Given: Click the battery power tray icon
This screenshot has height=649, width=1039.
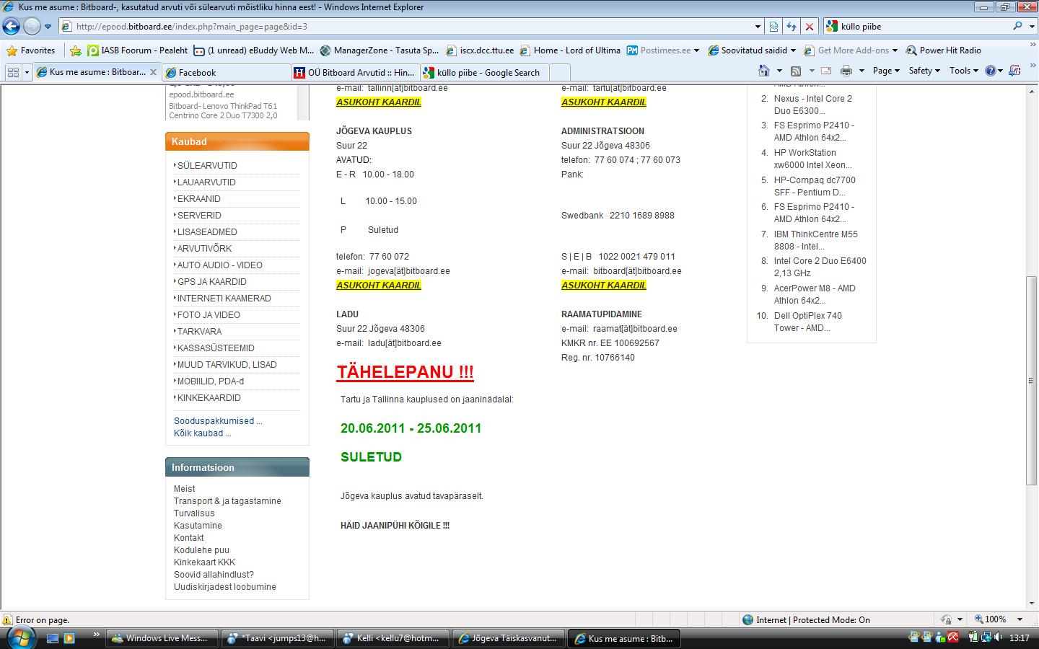Looking at the screenshot, I should (974, 637).
